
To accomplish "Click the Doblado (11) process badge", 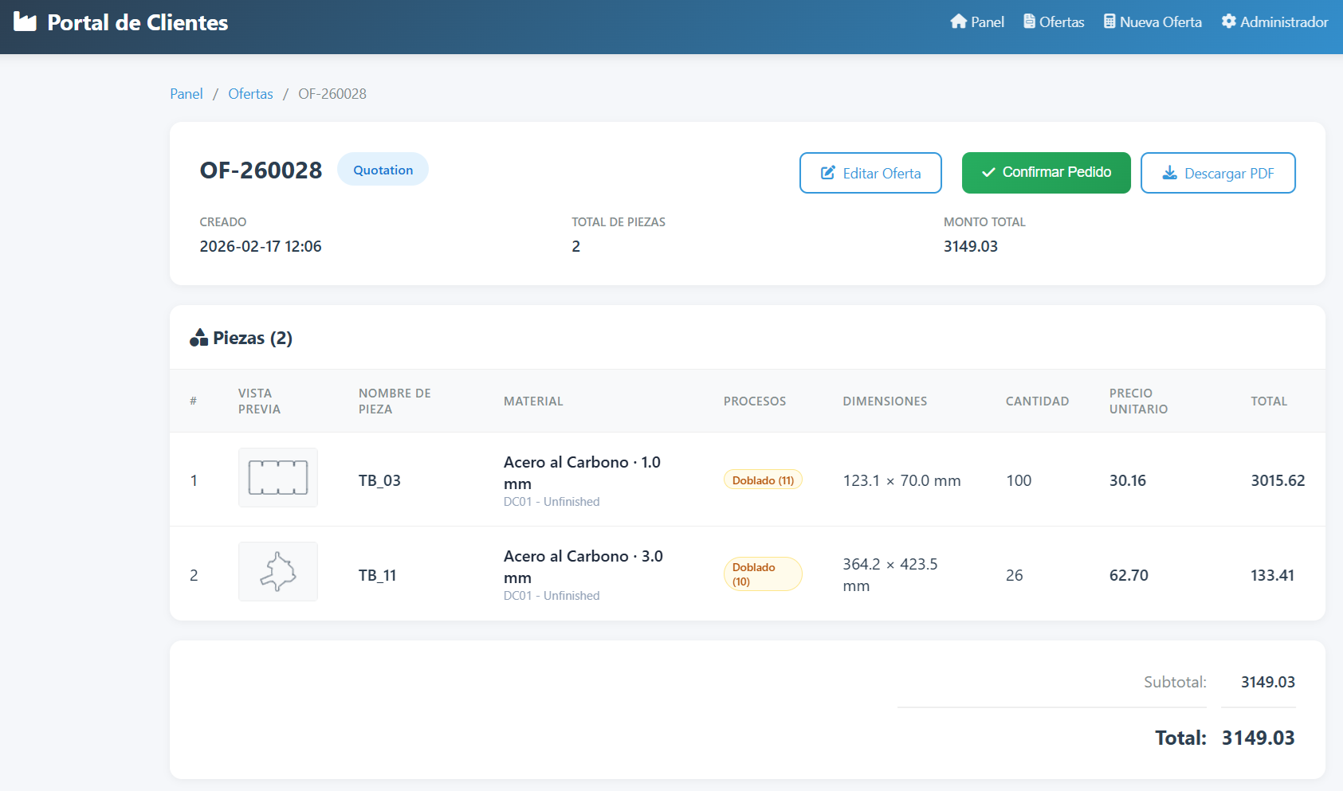I will [763, 480].
